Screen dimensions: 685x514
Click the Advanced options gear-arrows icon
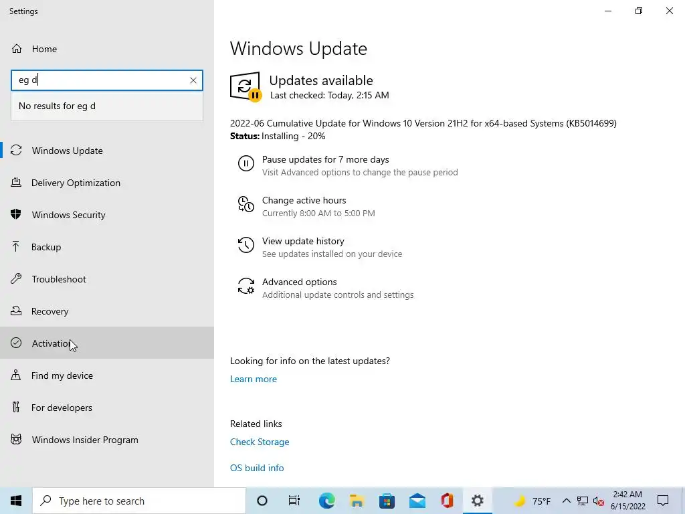click(x=246, y=286)
